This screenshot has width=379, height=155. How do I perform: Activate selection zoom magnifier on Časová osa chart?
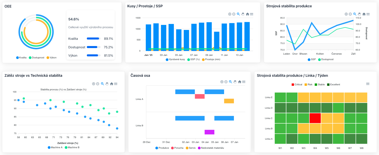230,82
